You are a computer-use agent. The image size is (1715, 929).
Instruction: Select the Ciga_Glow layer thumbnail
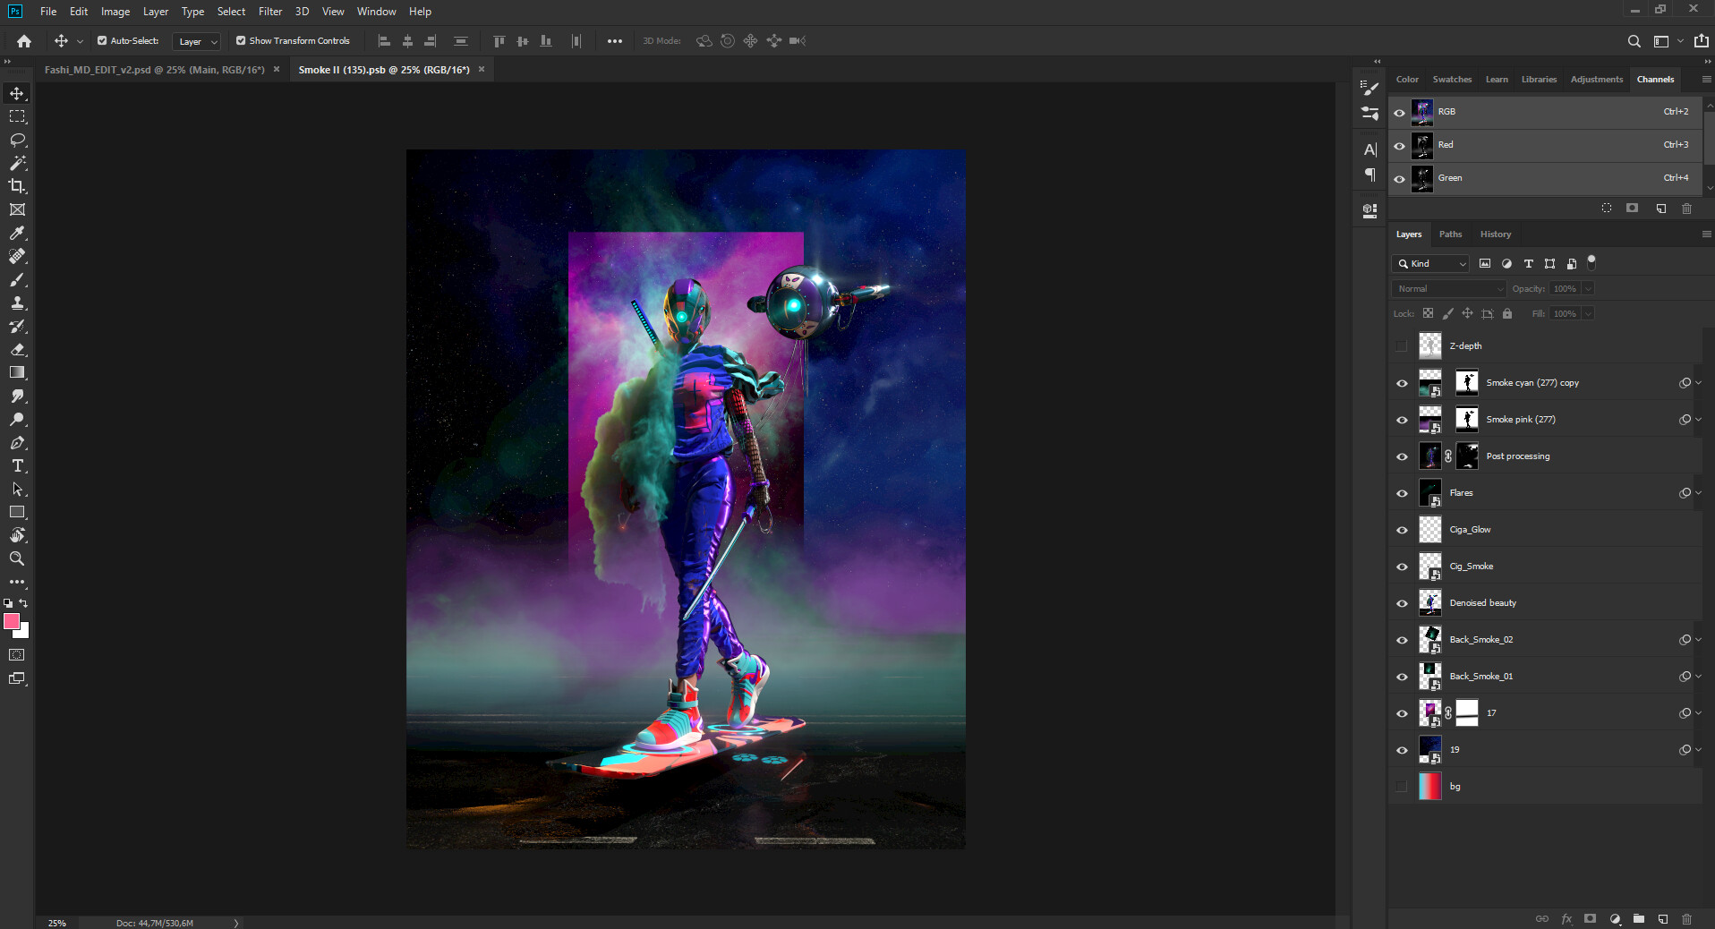pyautogui.click(x=1429, y=530)
